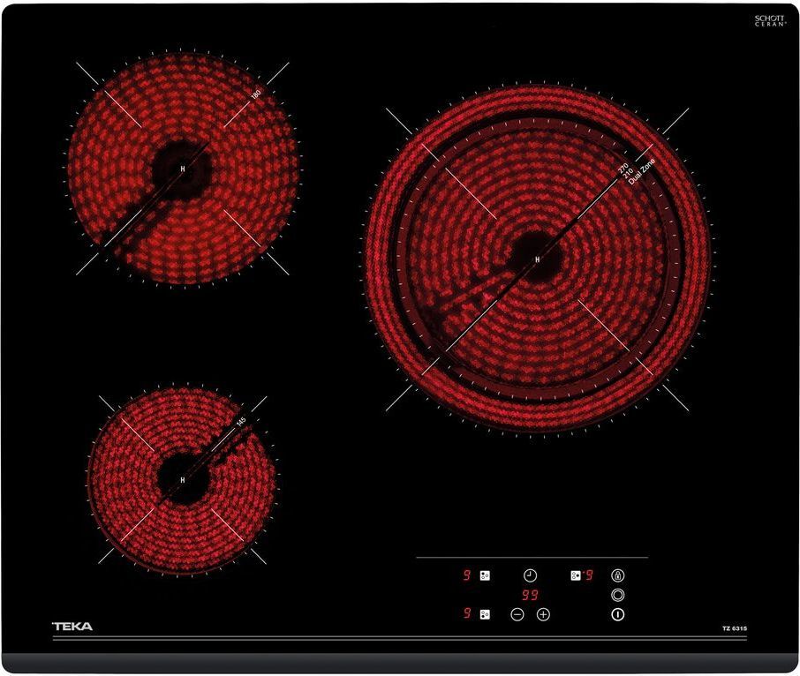
Task: Select the top-left zone selector icon
Action: (x=484, y=575)
